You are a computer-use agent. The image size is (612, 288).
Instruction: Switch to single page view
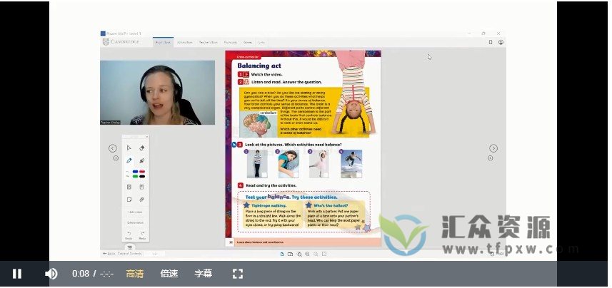tap(282, 254)
